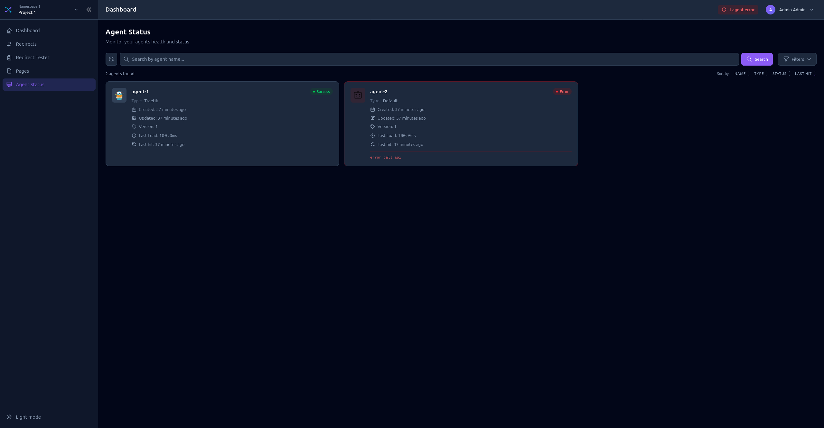Click the refresh agents icon button
This screenshot has height=428, width=824.
click(111, 59)
